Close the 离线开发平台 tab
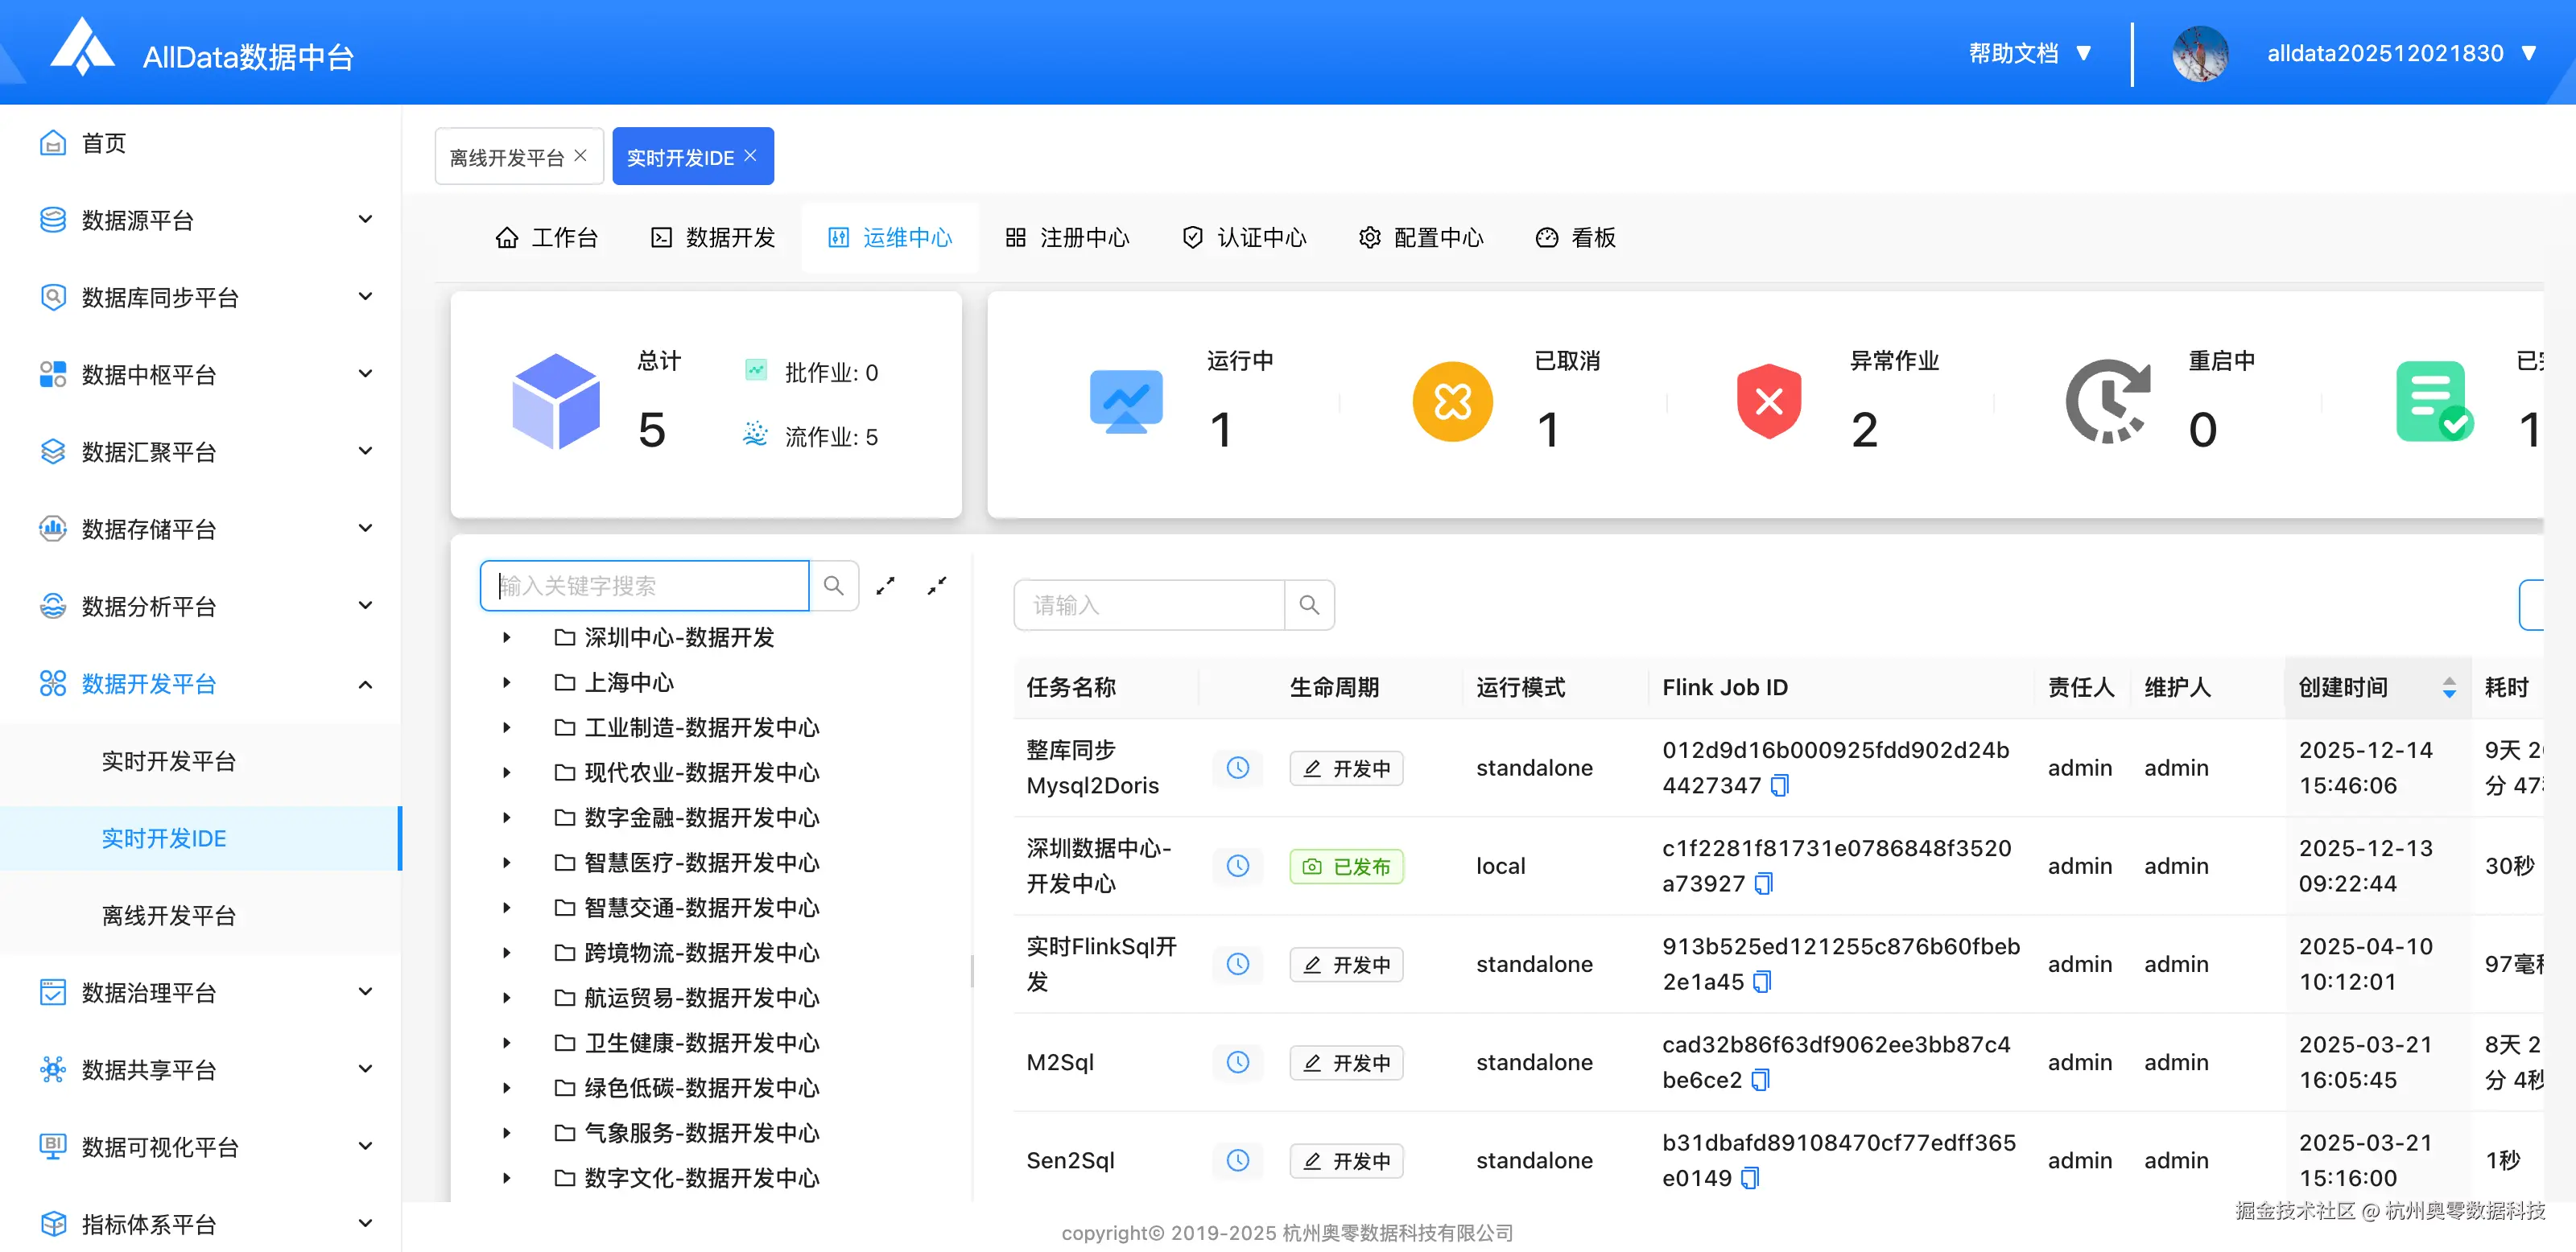 (580, 156)
